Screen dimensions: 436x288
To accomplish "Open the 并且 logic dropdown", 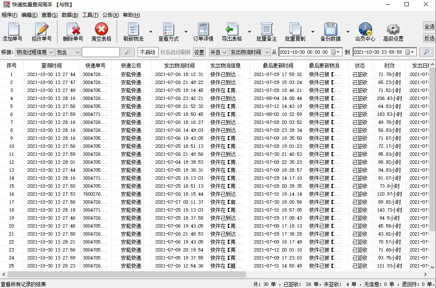I will (x=218, y=52).
